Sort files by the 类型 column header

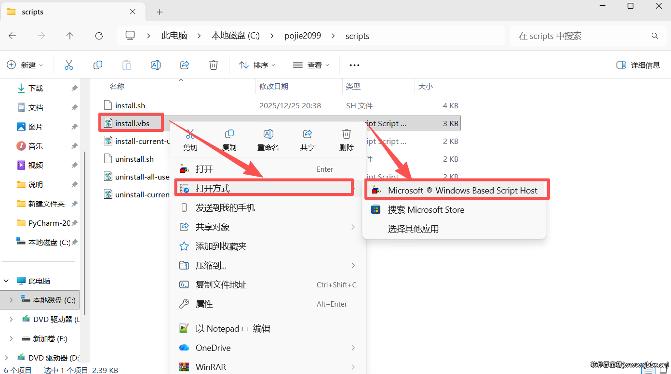tap(353, 86)
